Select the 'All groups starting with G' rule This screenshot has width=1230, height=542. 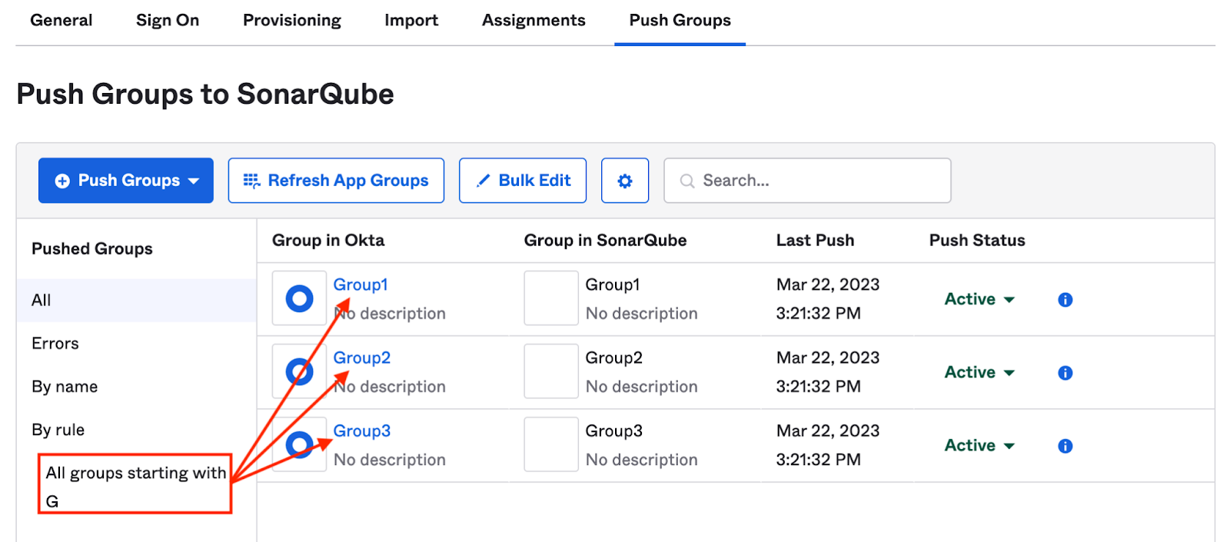point(135,484)
